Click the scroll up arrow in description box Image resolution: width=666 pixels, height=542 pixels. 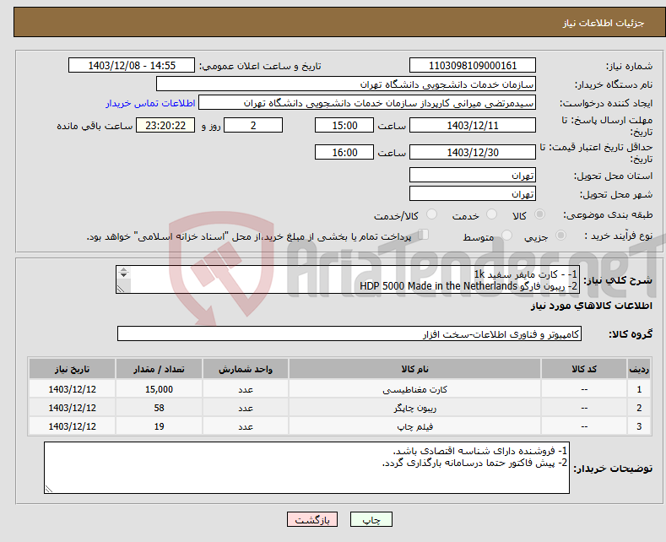pos(123,269)
